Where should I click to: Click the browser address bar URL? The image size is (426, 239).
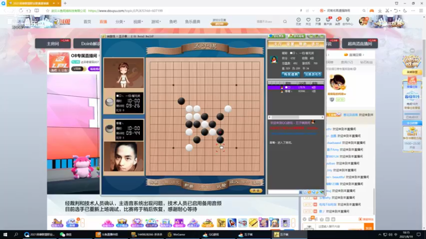[126, 11]
